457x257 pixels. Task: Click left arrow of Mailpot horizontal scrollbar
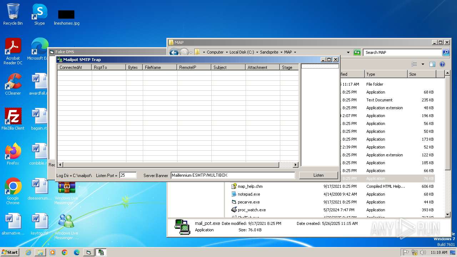pyautogui.click(x=60, y=165)
